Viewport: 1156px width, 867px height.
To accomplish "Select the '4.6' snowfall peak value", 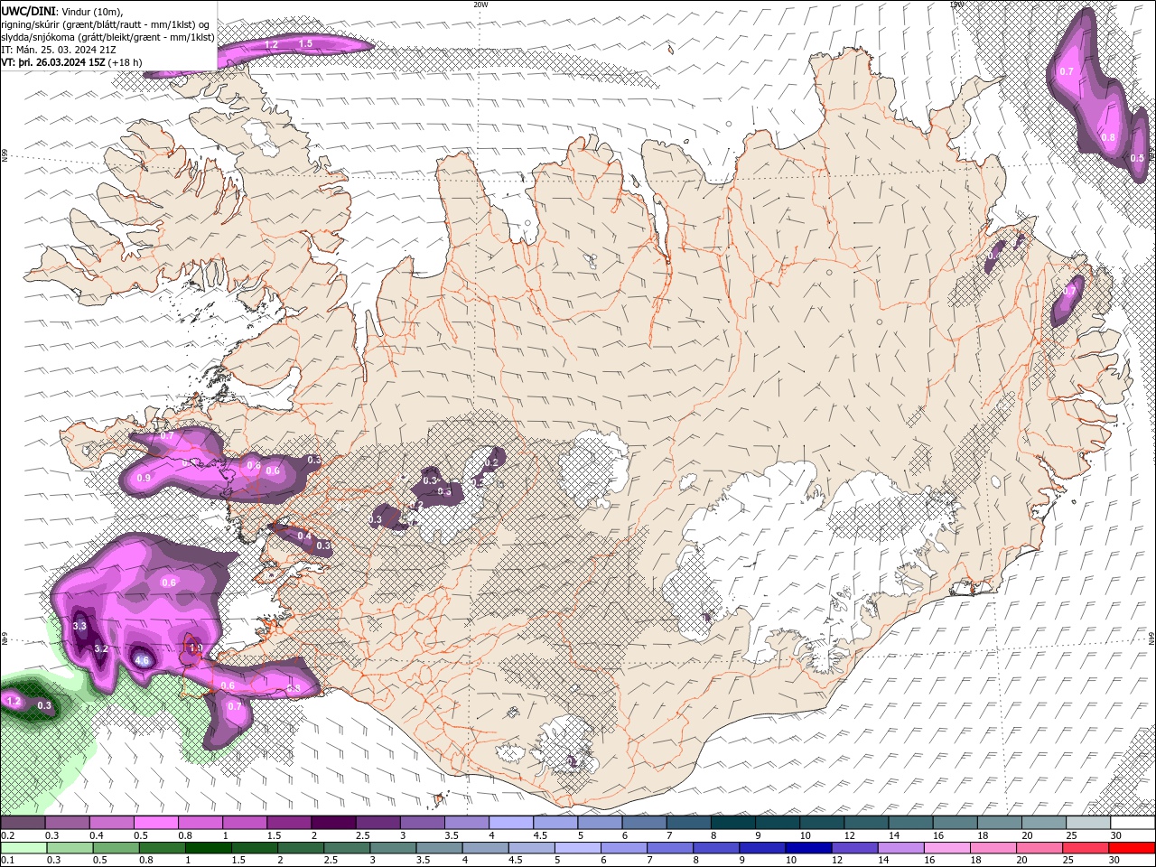I will [142, 660].
